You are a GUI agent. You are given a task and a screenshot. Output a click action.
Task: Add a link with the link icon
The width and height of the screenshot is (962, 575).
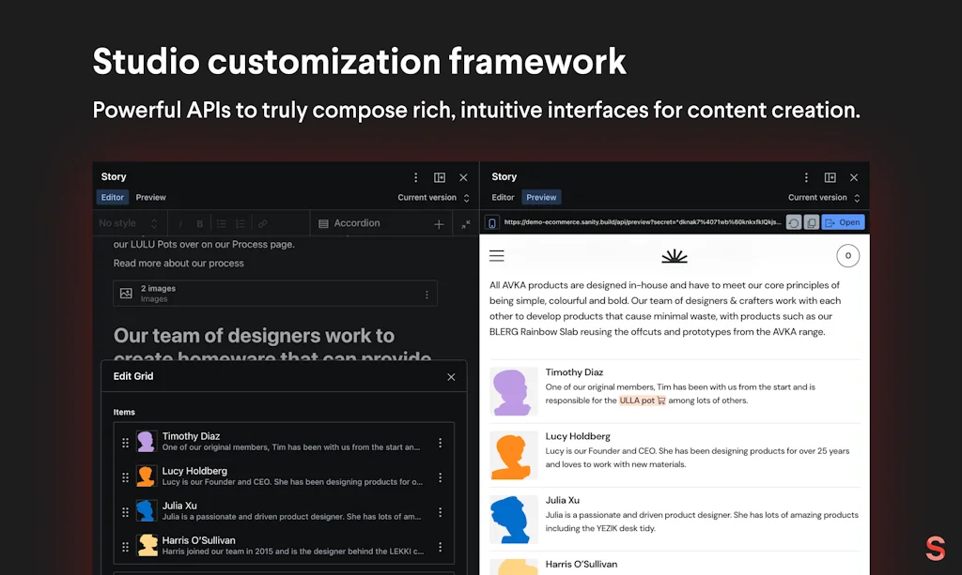point(261,222)
